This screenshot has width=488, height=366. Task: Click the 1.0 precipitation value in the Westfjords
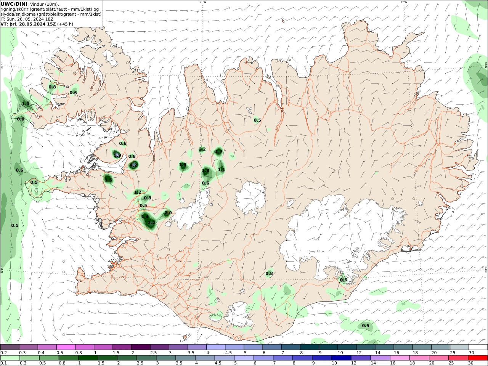point(26,104)
